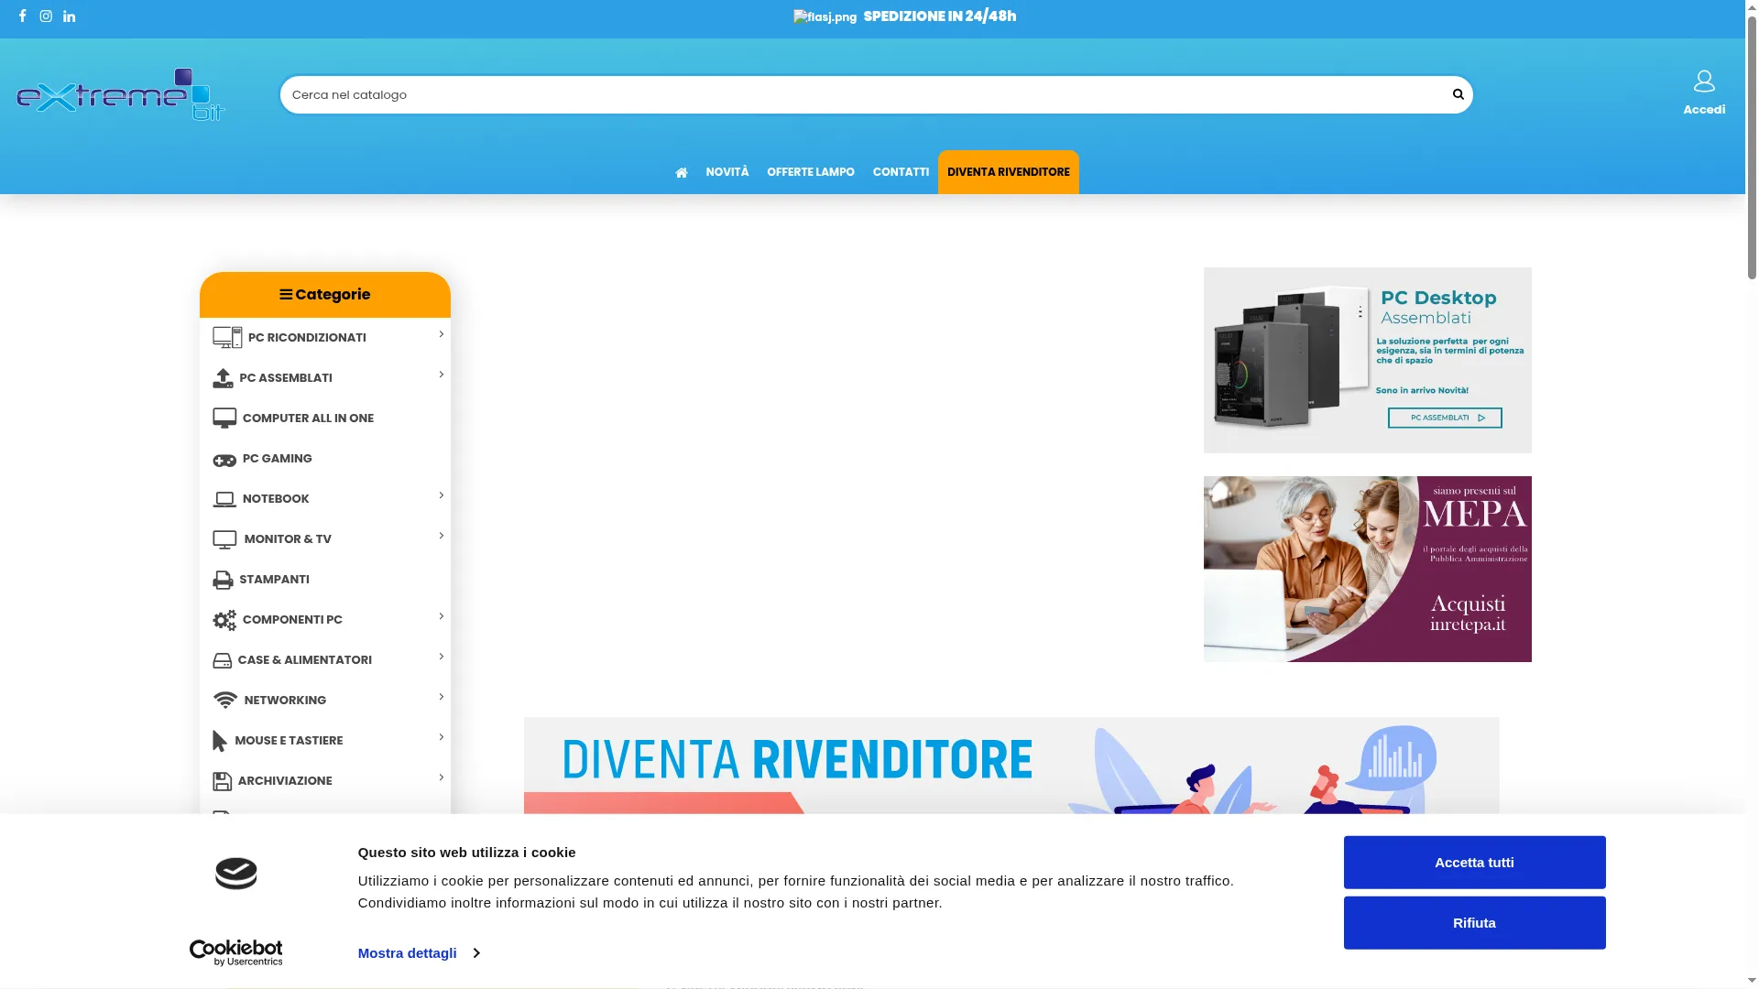The width and height of the screenshot is (1759, 989).
Task: Select PC Gaming category label
Action: (x=277, y=459)
